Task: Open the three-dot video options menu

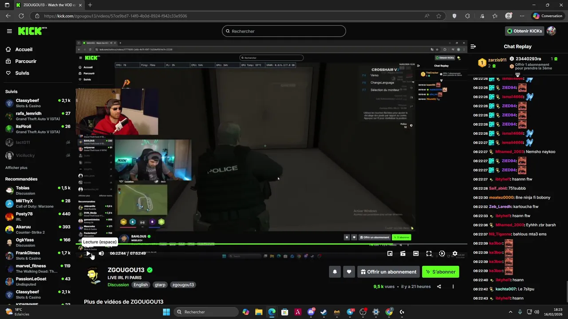Action: click(x=453, y=287)
